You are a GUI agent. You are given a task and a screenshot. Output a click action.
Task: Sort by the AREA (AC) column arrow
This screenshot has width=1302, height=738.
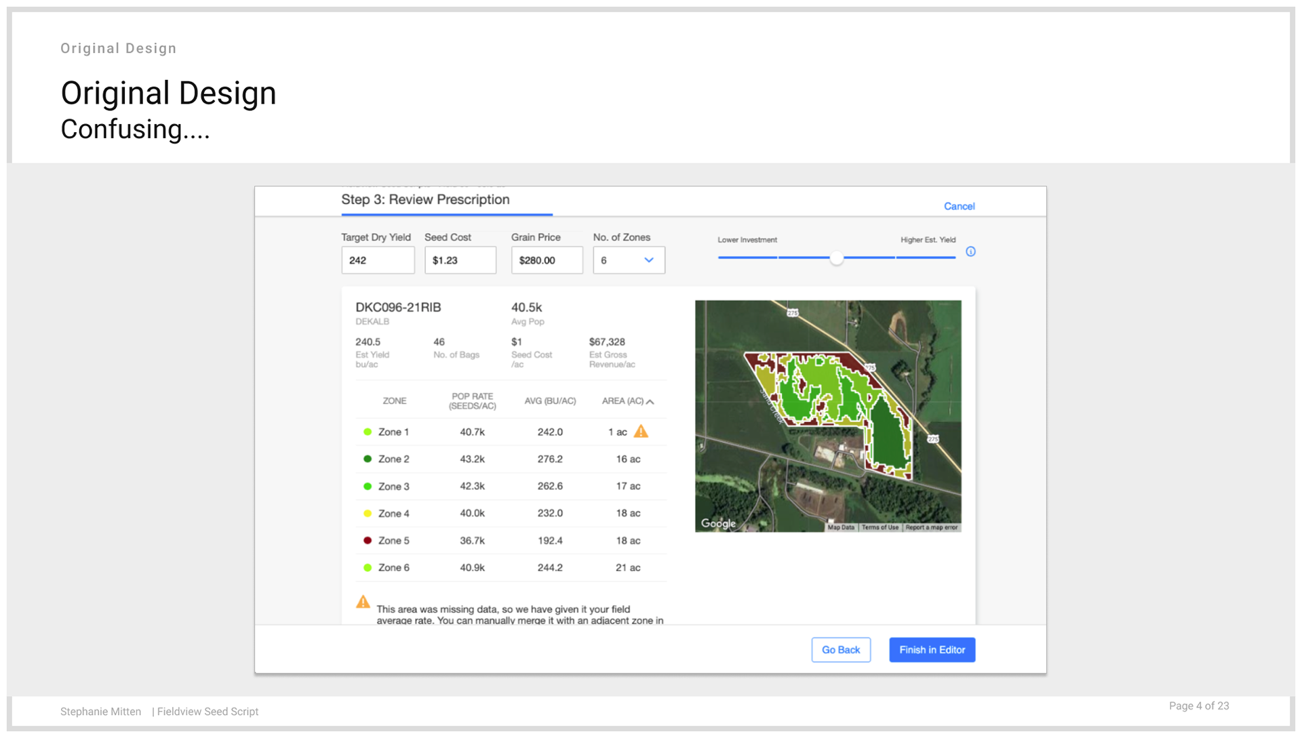(650, 402)
